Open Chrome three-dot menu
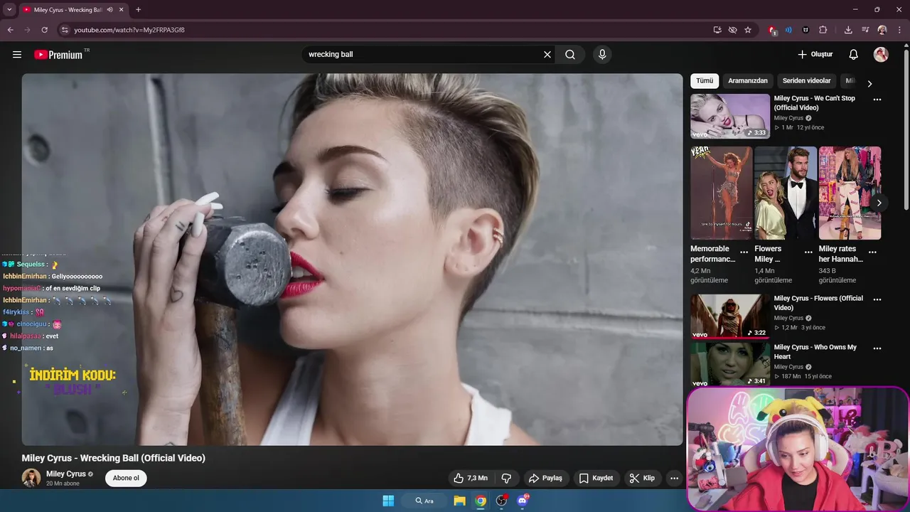Image resolution: width=910 pixels, height=512 pixels. point(899,30)
